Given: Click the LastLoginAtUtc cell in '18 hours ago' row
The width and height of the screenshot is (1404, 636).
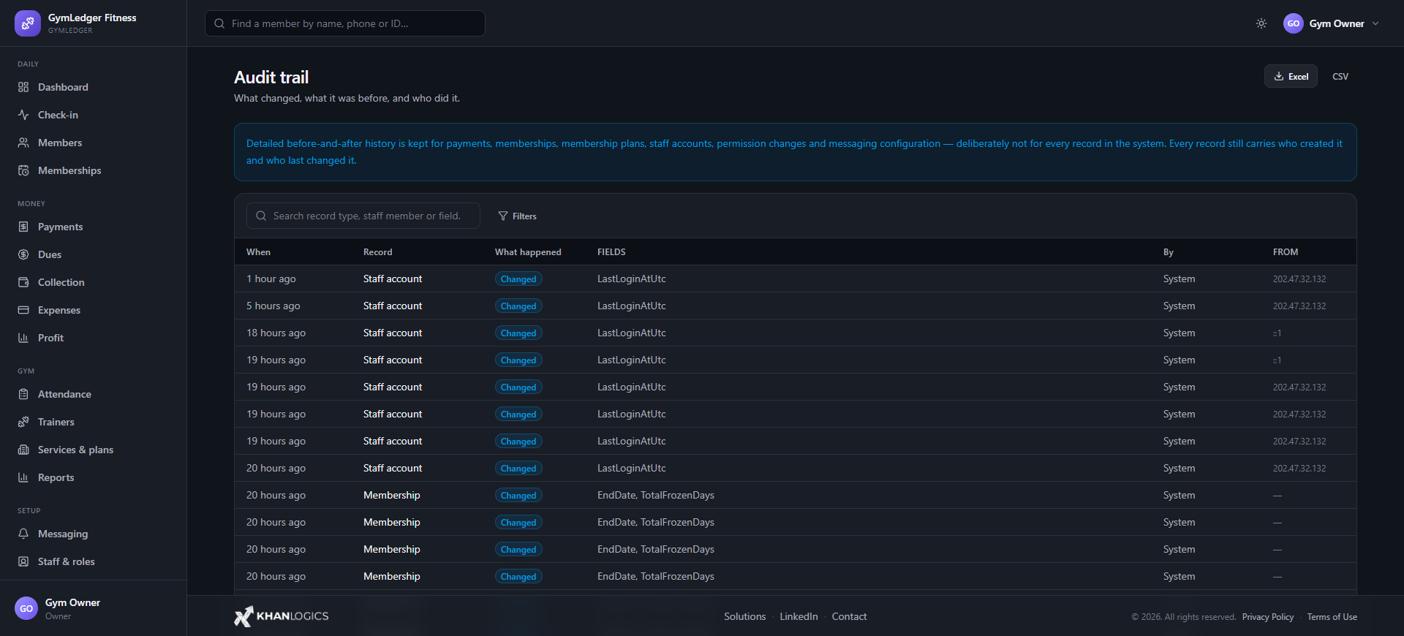Looking at the screenshot, I should [632, 333].
